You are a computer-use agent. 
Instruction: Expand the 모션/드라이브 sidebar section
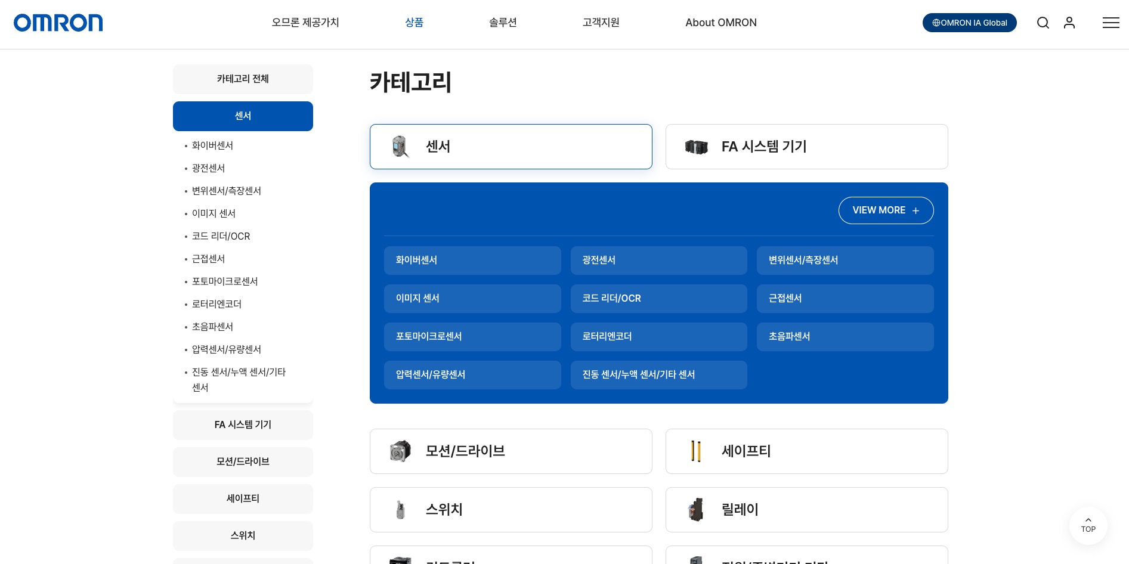243,461
